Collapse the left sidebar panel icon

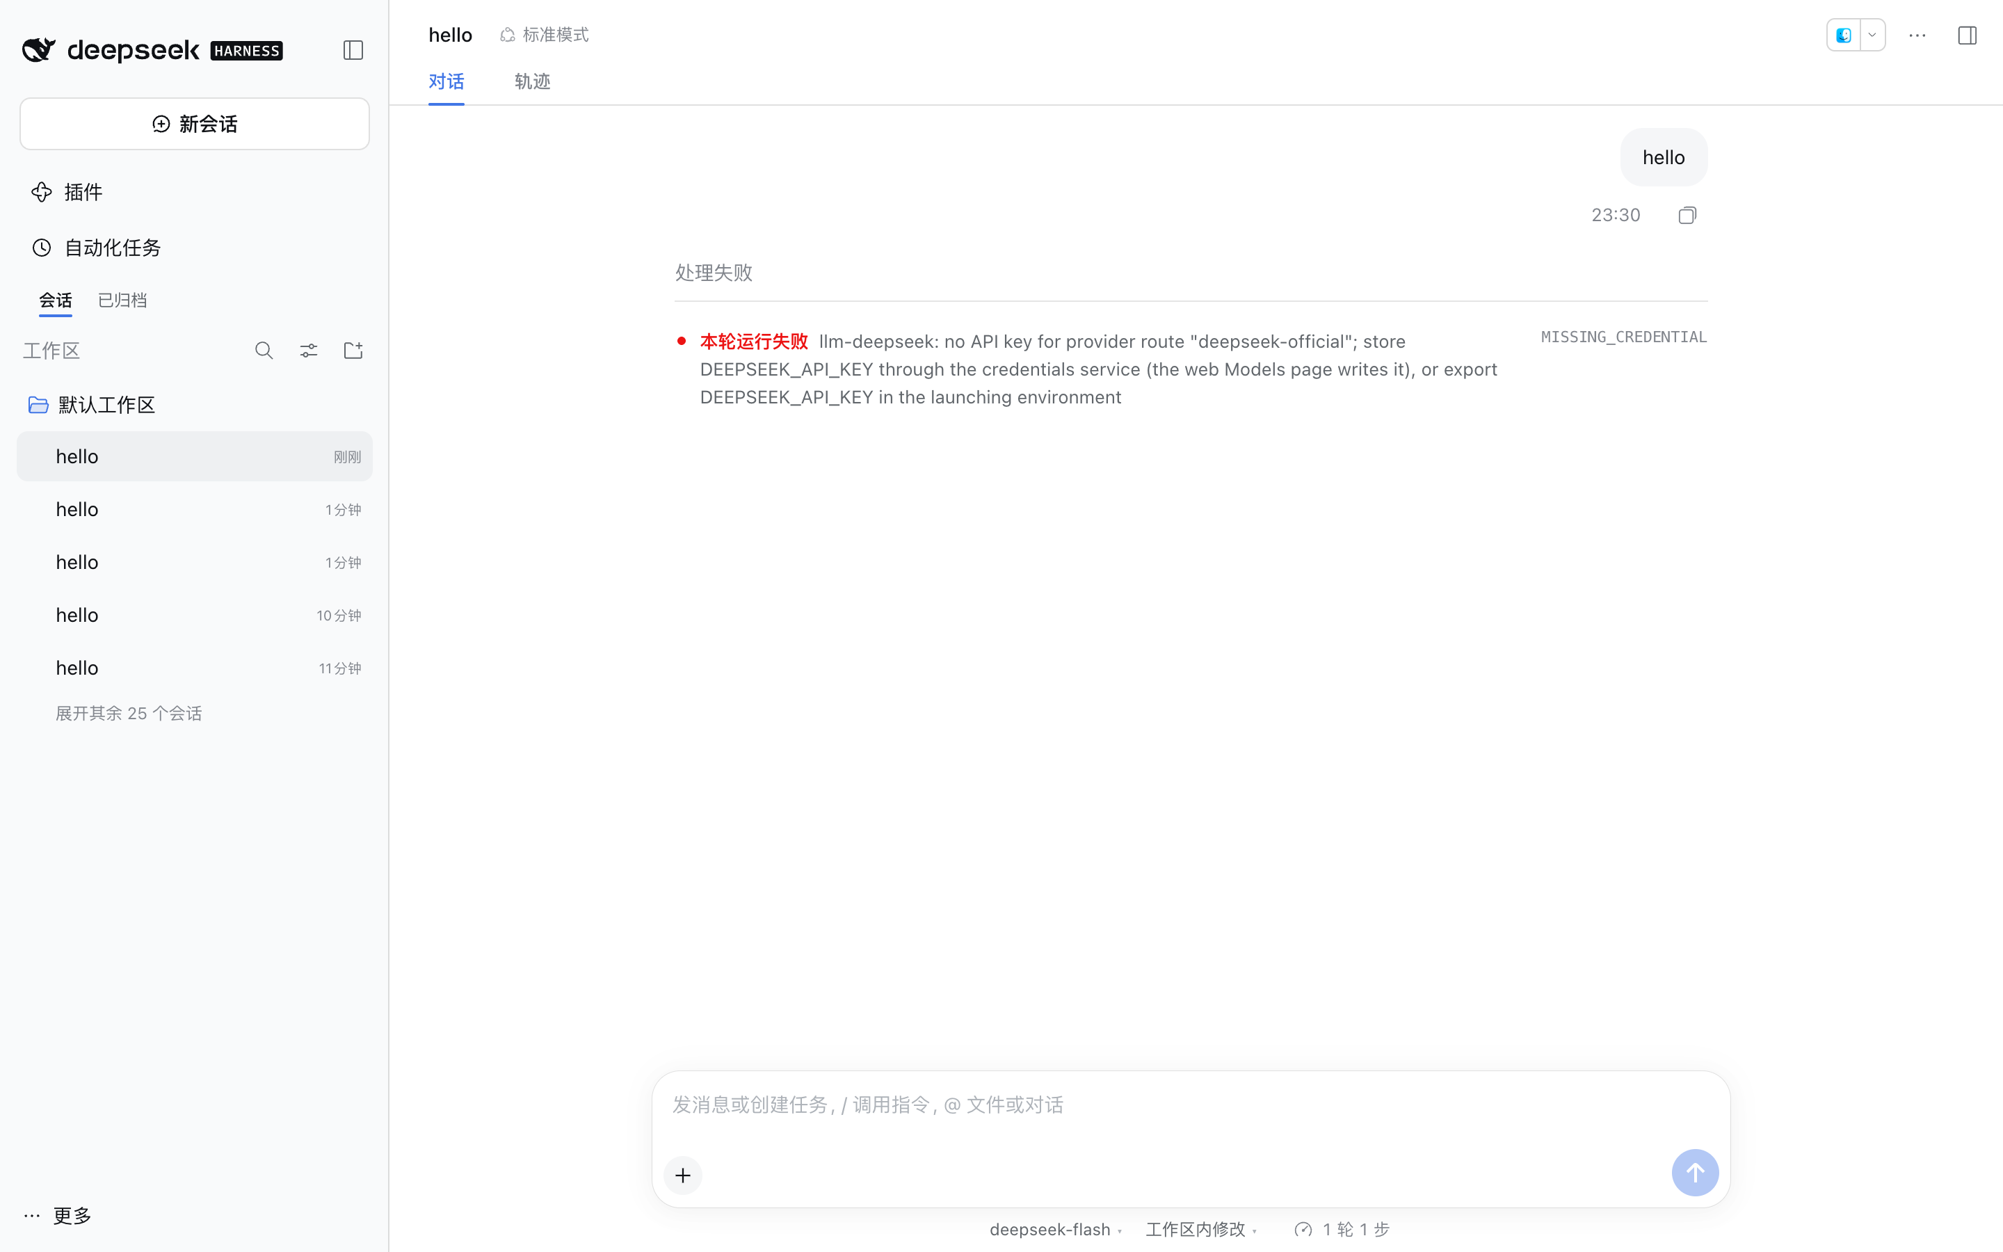tap(353, 51)
